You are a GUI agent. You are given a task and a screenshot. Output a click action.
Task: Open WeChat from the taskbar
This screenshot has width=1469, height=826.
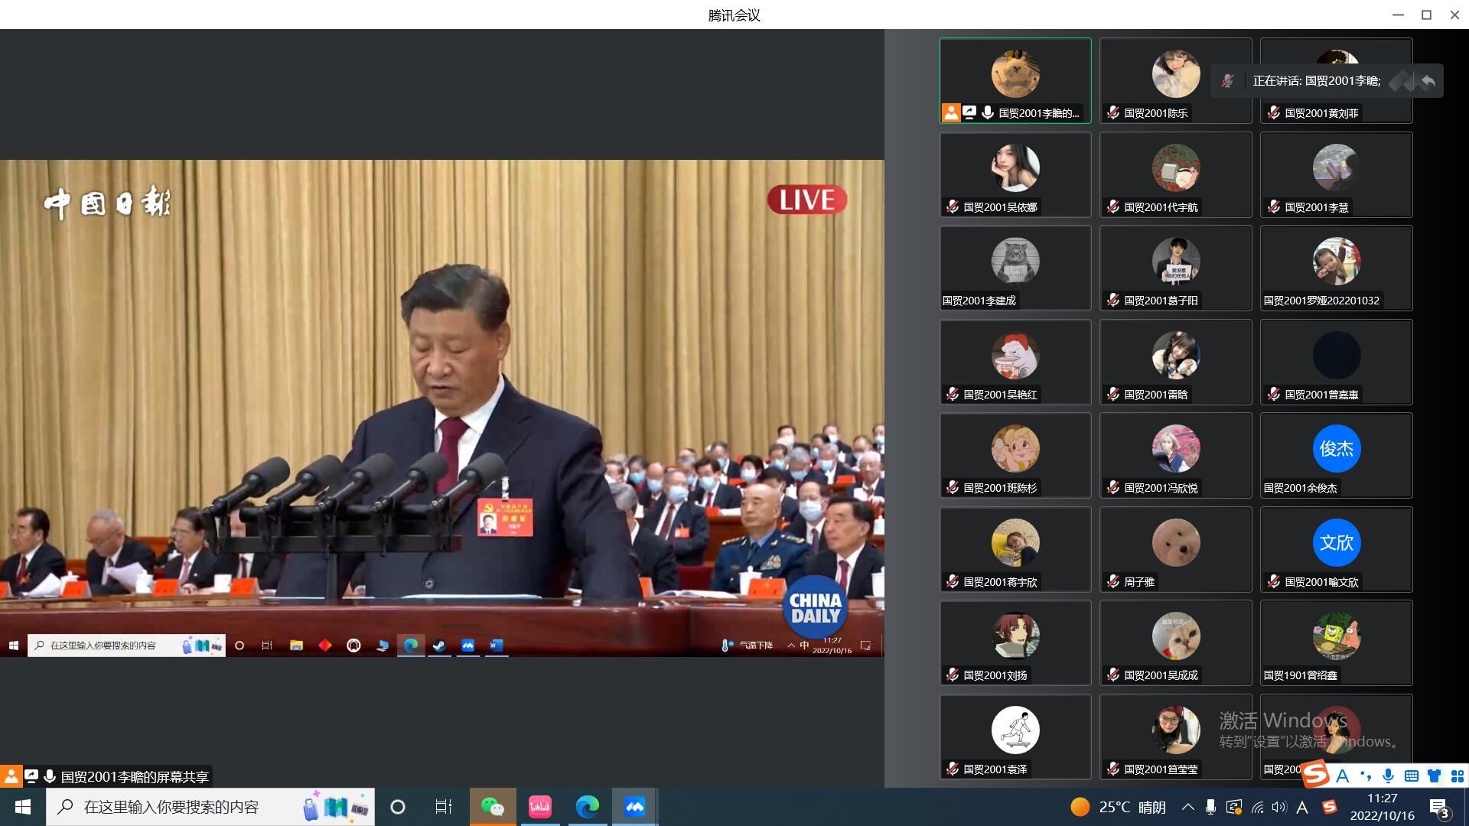tap(492, 807)
